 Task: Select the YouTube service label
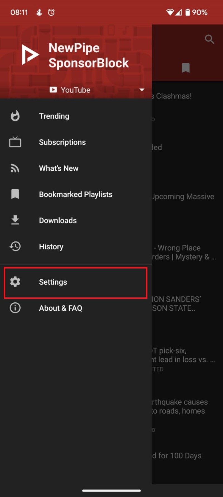click(75, 90)
